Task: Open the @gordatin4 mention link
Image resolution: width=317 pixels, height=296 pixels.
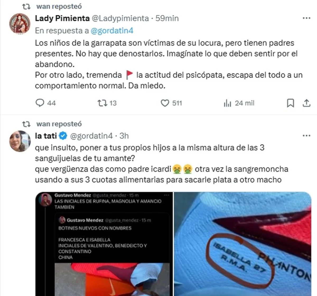Action: tap(112, 31)
